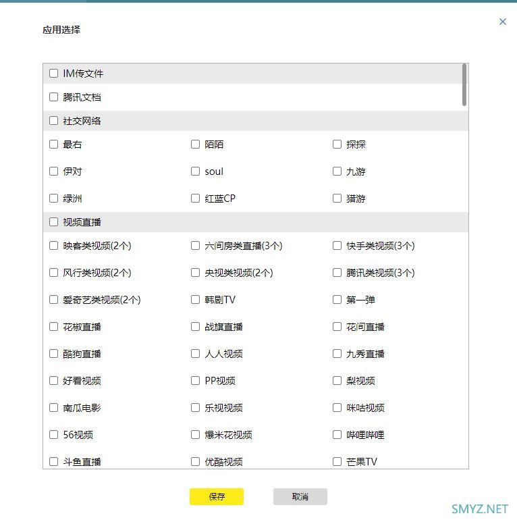Screen dimensions: 517x522
Task: Select the 伊对 checkbox
Action: tap(53, 171)
